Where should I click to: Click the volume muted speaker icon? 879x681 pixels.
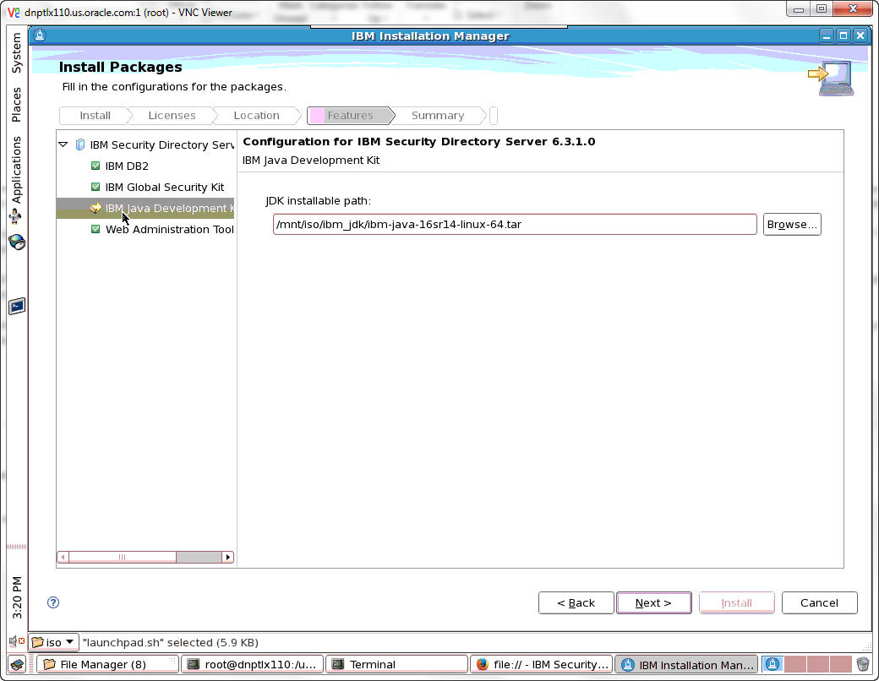click(16, 641)
